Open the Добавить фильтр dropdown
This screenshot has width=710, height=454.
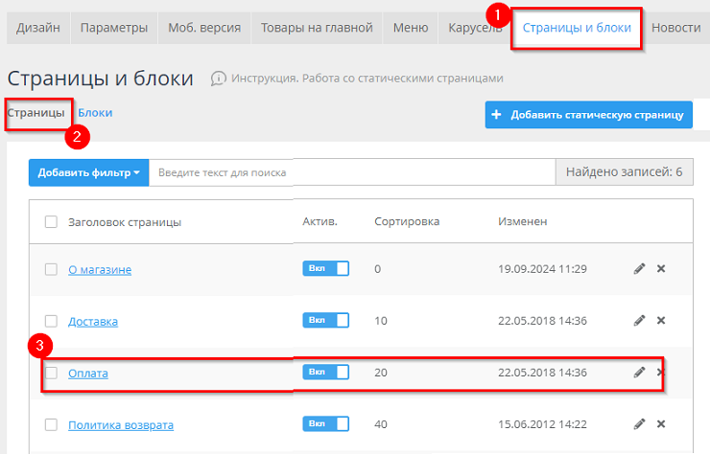coord(88,172)
